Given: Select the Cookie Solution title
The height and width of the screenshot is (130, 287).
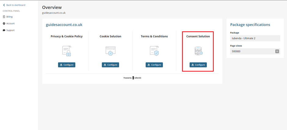Looking at the screenshot, I should (110, 36).
